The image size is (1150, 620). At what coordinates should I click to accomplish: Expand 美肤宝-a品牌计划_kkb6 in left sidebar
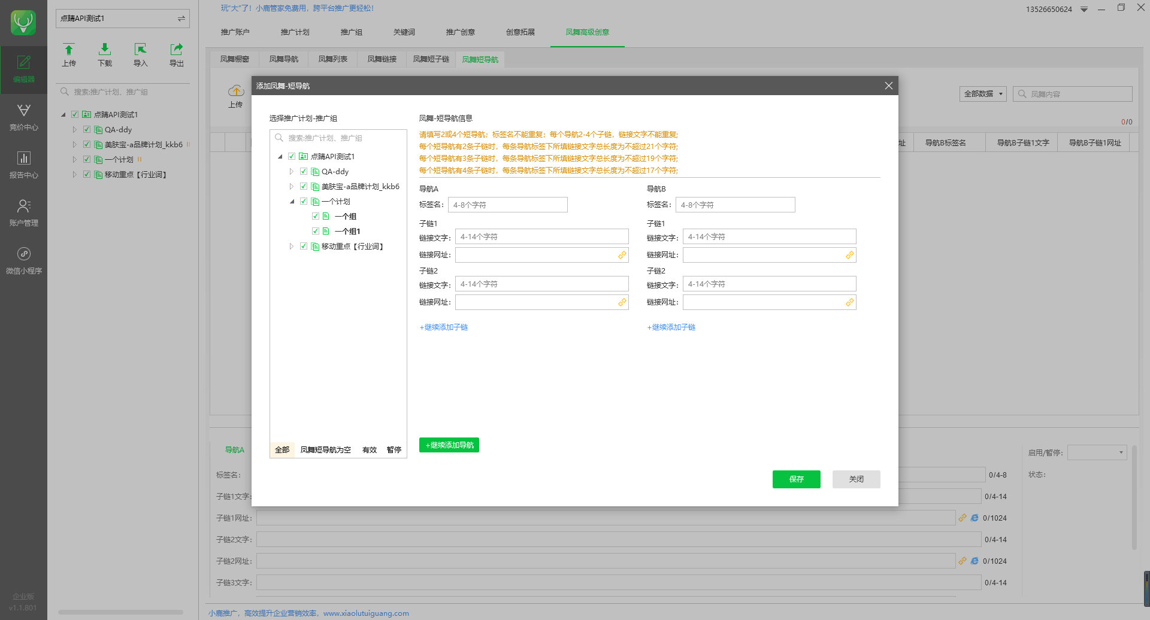(75, 144)
